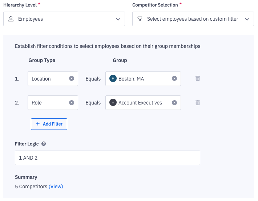
Task: Expand the Competitor Selection dropdown chevron
Action: point(247,19)
